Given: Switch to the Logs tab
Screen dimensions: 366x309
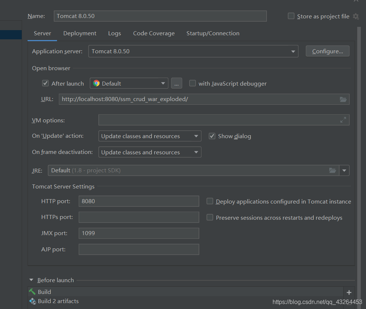Looking at the screenshot, I should pyautogui.click(x=114, y=33).
